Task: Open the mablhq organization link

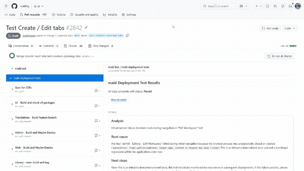Action: pos(25,6)
